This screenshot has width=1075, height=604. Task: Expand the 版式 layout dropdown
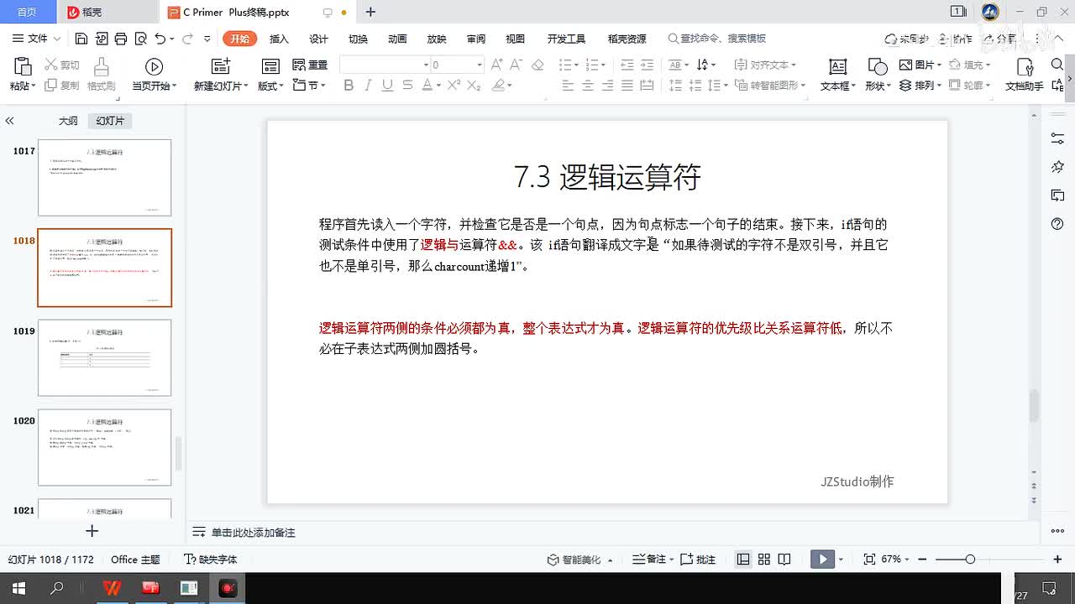(x=271, y=86)
